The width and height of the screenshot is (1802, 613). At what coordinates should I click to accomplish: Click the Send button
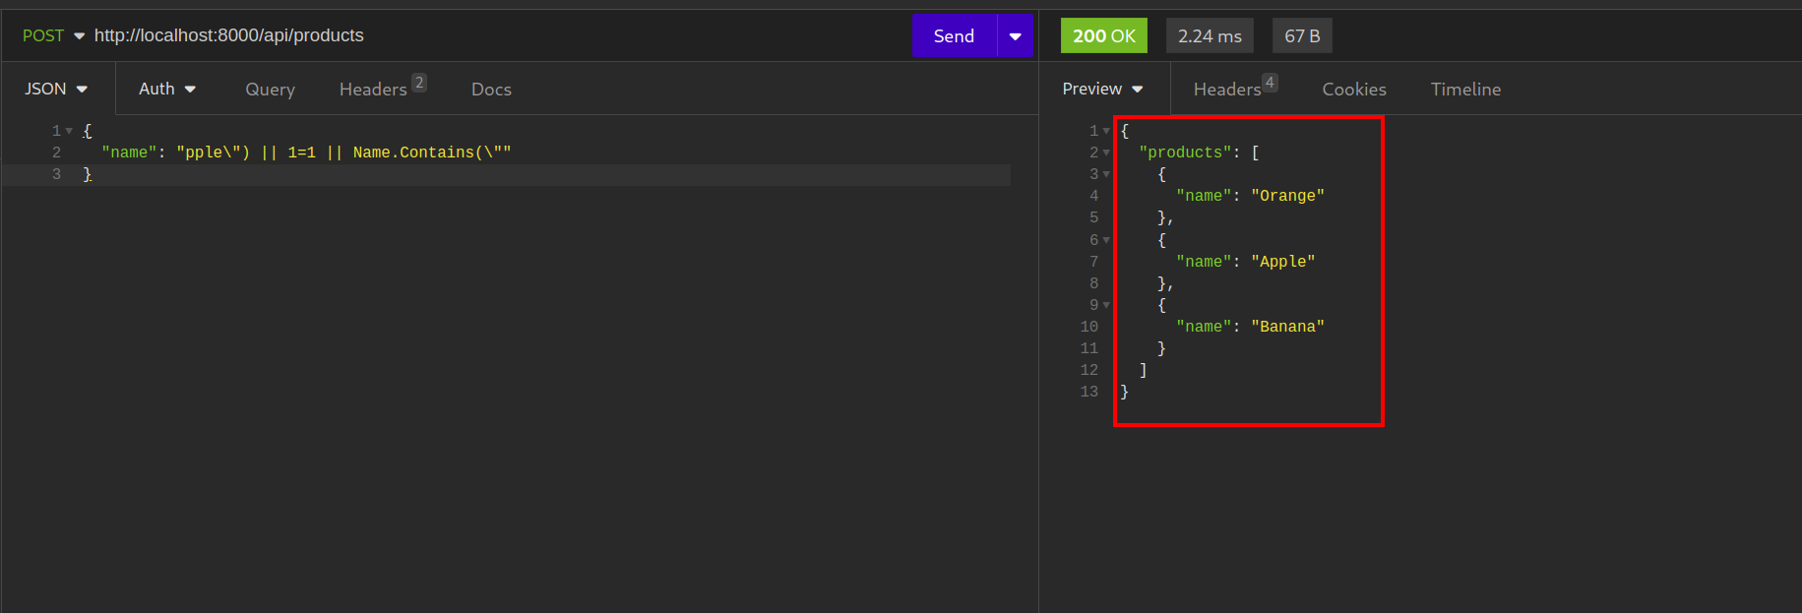click(954, 36)
